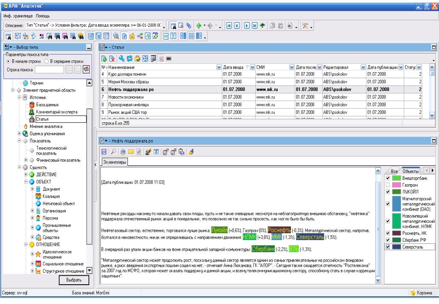
Task: Open the Редактировал column filter dropdown
Action: [363, 67]
